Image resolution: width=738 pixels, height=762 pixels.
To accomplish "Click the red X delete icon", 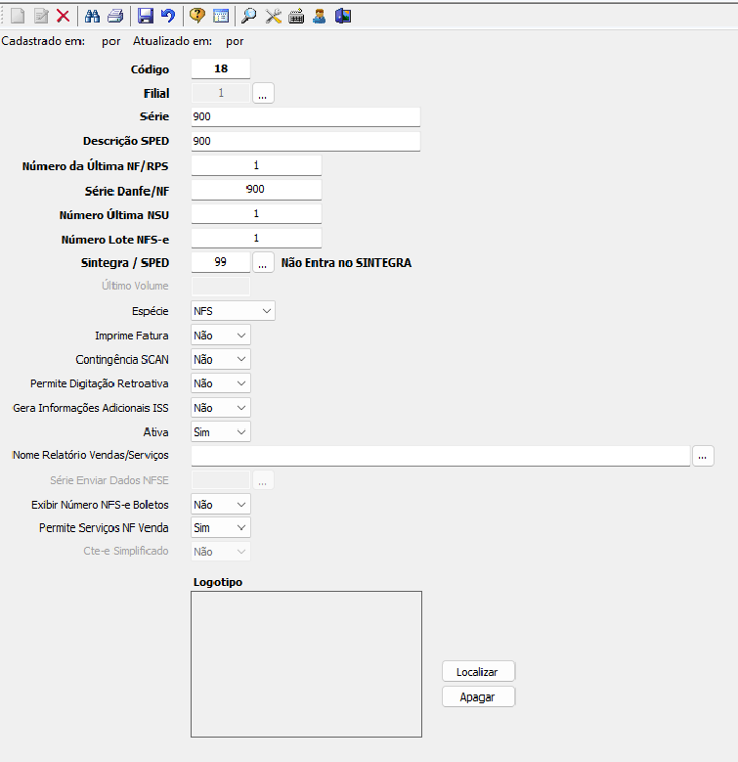I will point(63,16).
